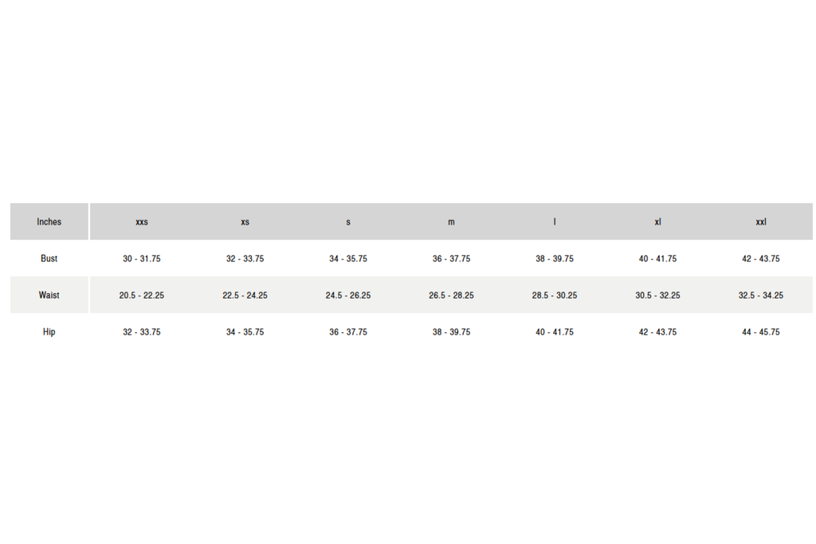The image size is (816, 544).
Task: Click hip value 36 - 37.75
Action: (x=348, y=332)
